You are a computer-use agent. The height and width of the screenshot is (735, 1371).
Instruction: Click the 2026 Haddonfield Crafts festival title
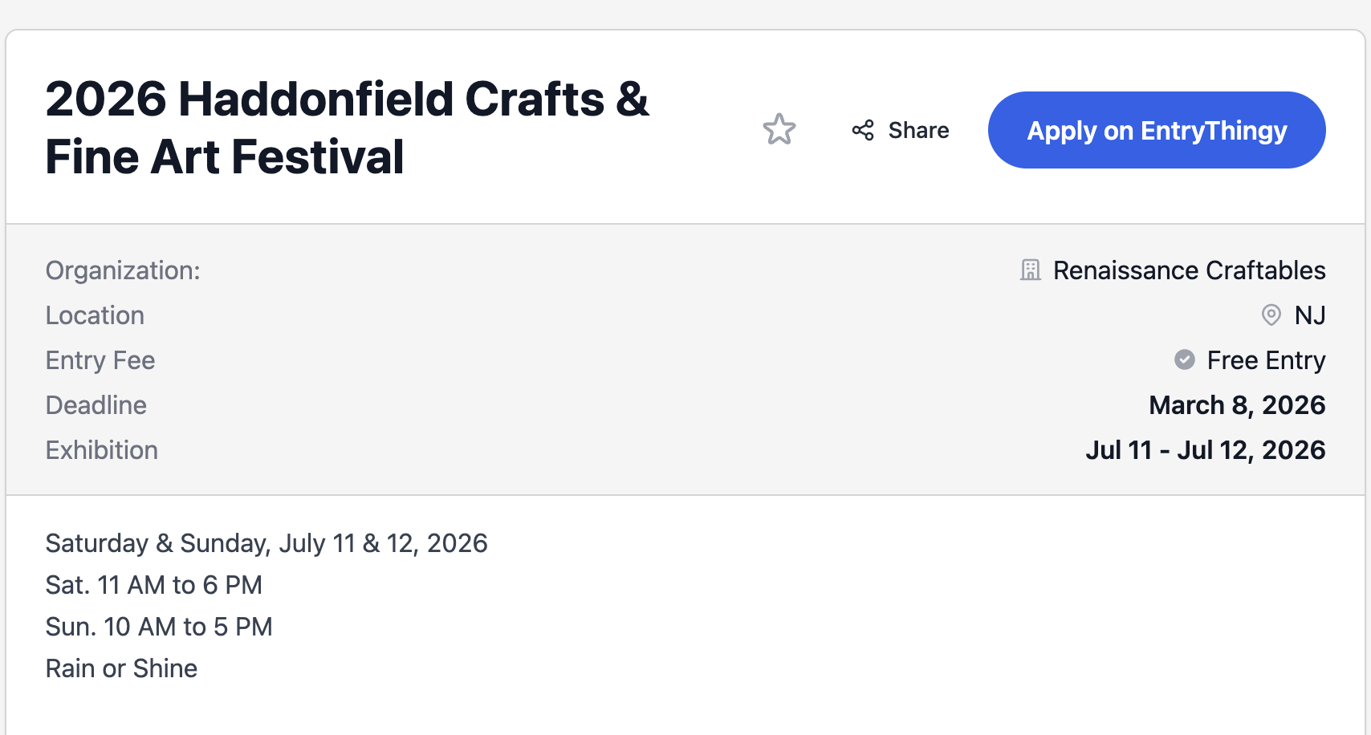coord(347,128)
